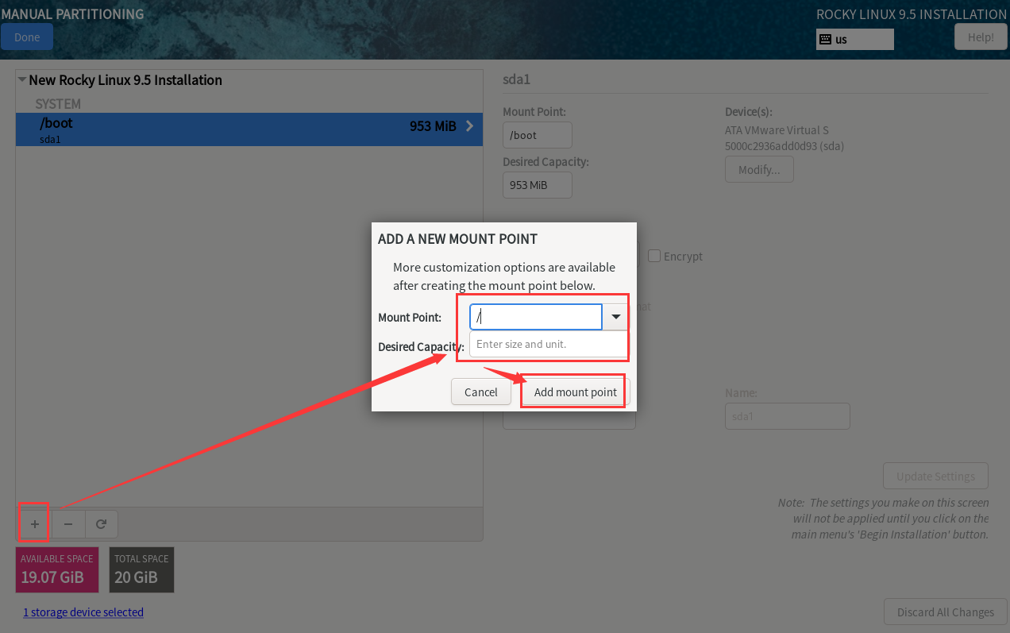Click the us keyboard layout indicator
Screen dimensions: 1010x633
coord(855,39)
